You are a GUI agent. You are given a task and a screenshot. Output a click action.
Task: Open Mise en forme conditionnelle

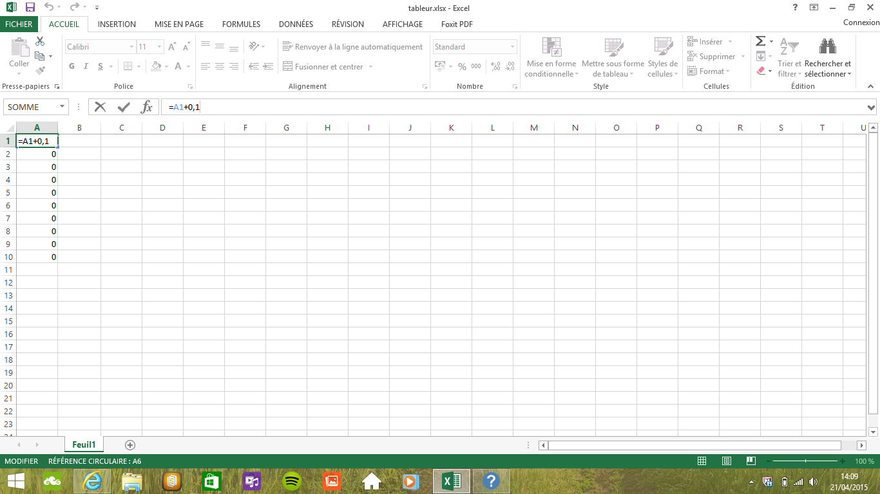(551, 58)
